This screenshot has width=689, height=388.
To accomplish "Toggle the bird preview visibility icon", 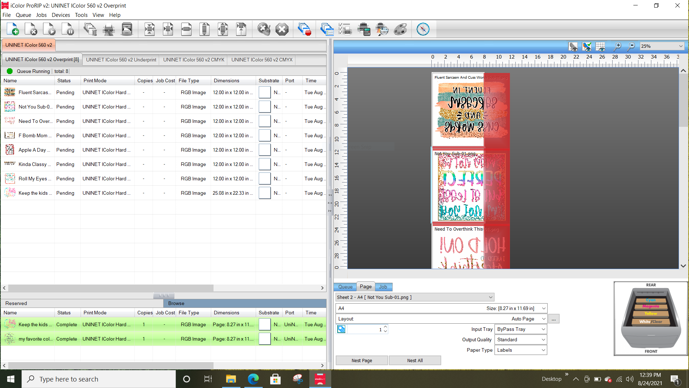I will point(573,47).
